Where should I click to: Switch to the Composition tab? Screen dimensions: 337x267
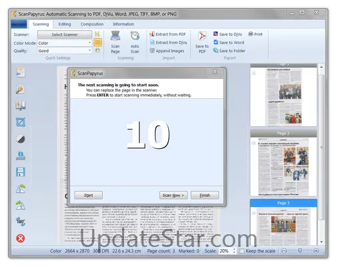pyautogui.click(x=92, y=24)
